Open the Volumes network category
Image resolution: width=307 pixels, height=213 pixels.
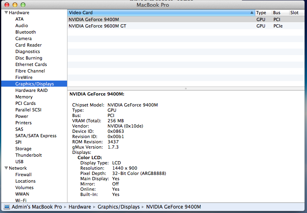24,187
